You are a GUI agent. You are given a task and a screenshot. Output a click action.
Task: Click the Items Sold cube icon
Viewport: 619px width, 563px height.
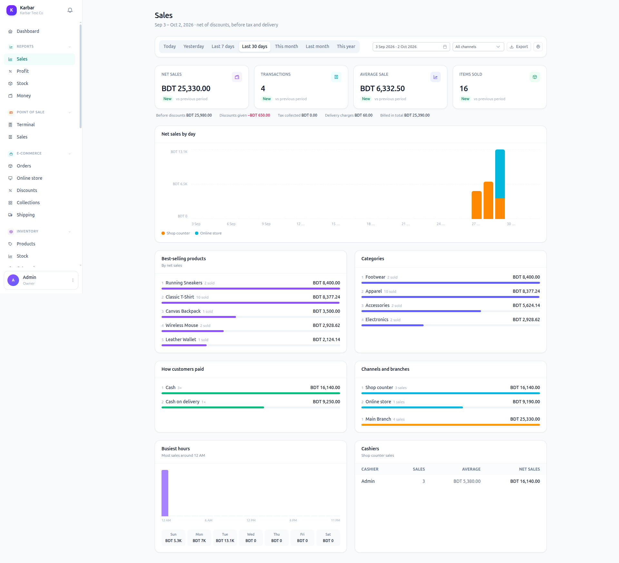click(535, 77)
